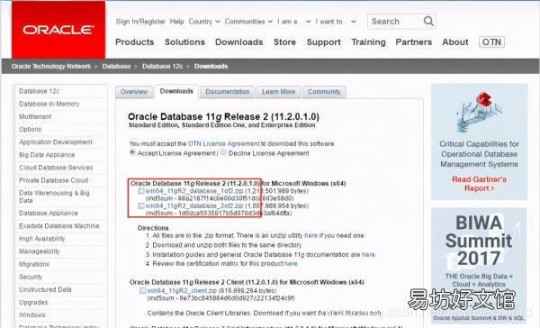The image size is (540, 328).
Task: Open Multitenant in sidebar
Action: [35, 116]
